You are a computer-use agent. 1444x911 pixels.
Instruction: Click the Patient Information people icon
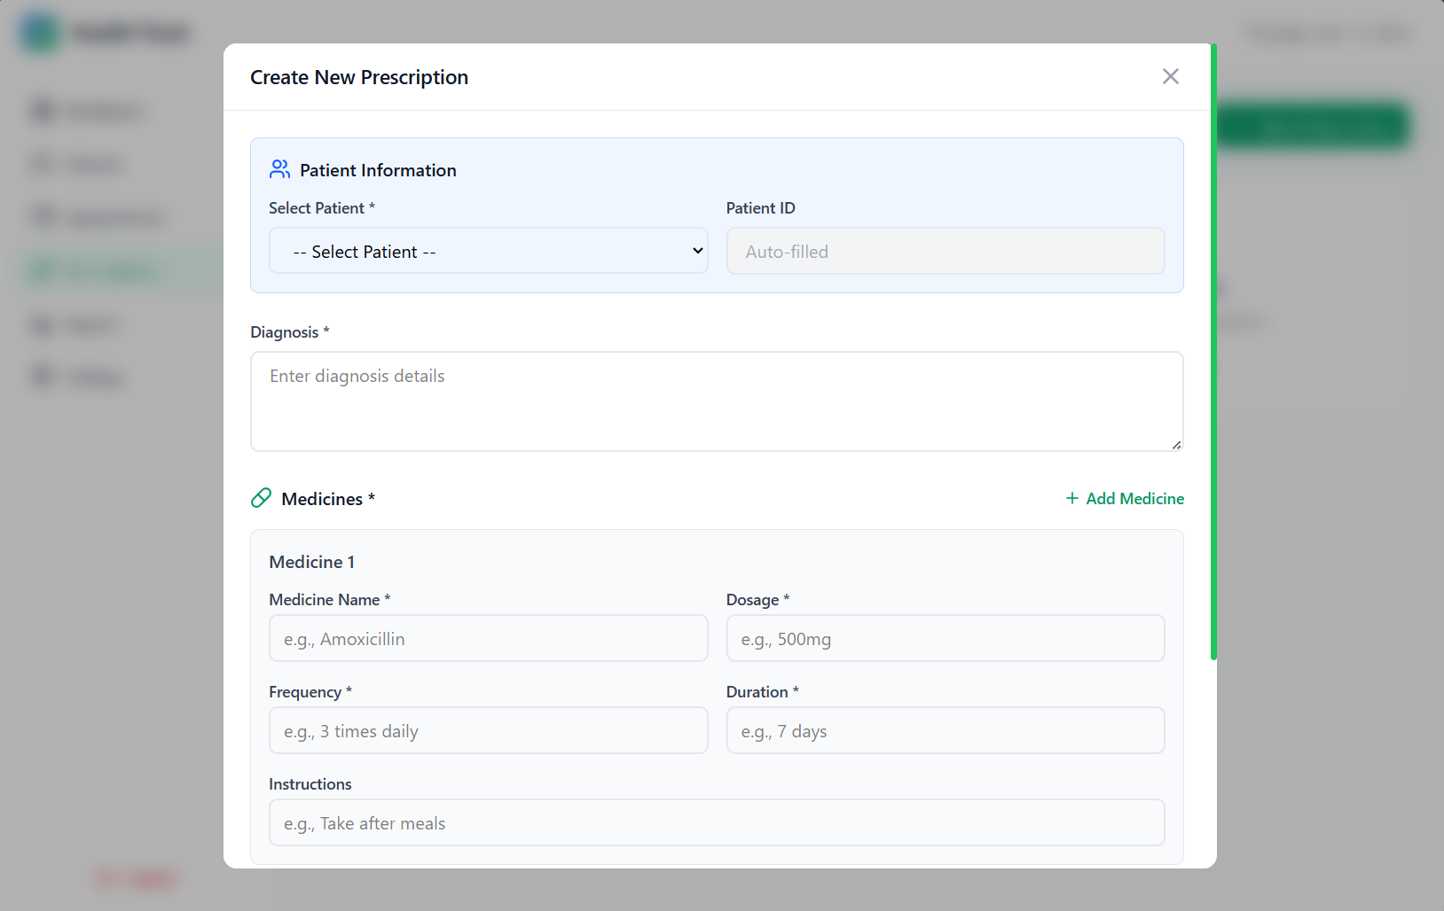pyautogui.click(x=279, y=169)
